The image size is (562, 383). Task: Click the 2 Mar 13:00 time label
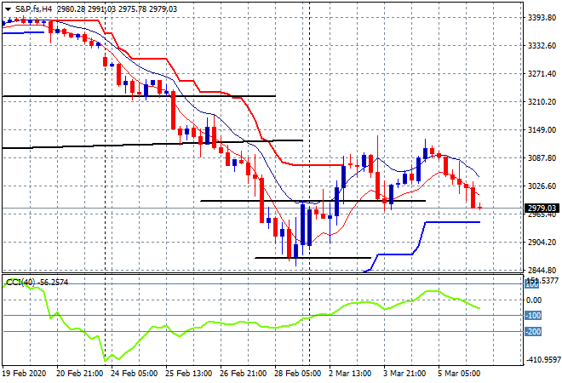350,374
